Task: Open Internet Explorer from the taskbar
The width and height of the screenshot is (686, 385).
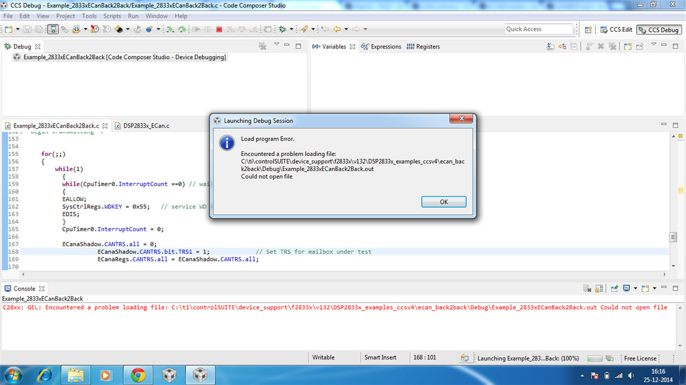Action: pyautogui.click(x=44, y=376)
